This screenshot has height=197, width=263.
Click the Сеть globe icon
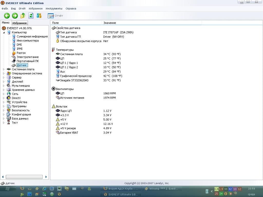click(9, 94)
